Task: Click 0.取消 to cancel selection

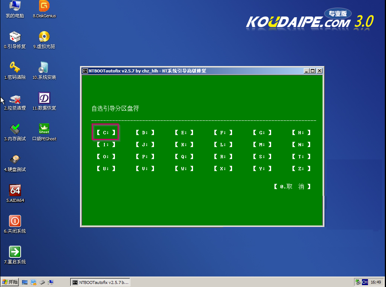Action: tap(292, 186)
